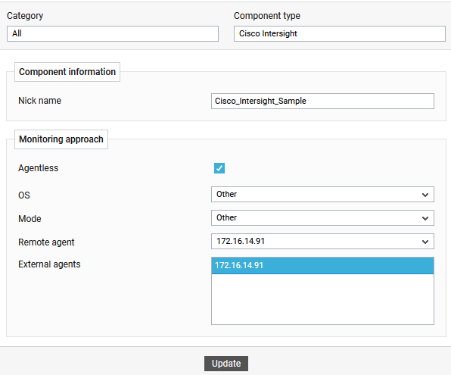Click the Component type field showing Cisco Intersight
This screenshot has width=451, height=375.
coord(340,33)
